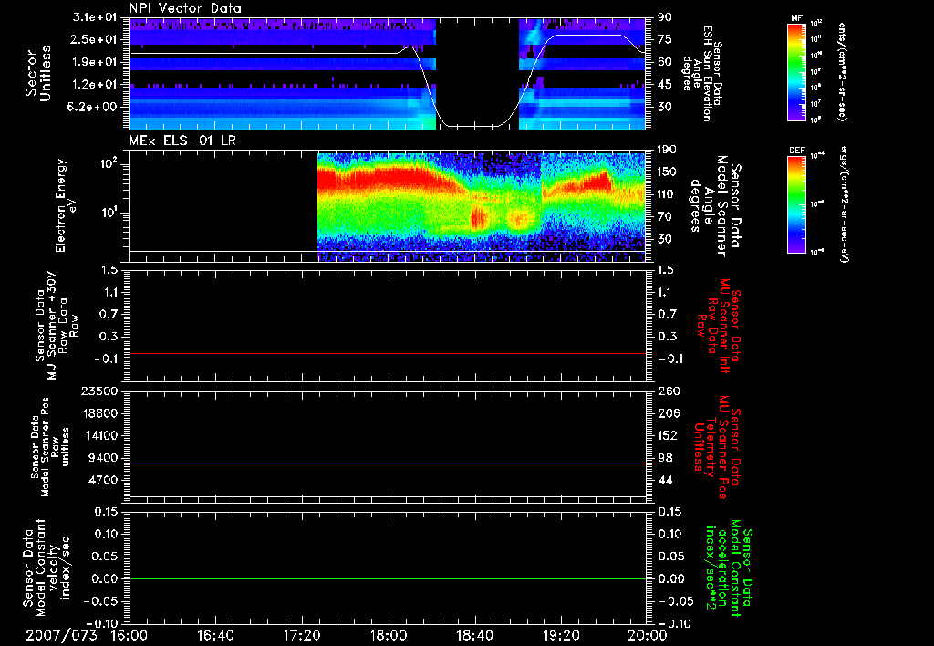Select the "ESH Sun Elevation Angle" axis title

[702, 73]
